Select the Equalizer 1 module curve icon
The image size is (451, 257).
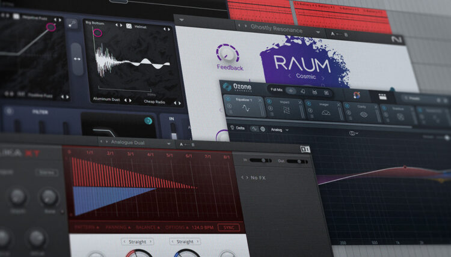tap(246, 108)
